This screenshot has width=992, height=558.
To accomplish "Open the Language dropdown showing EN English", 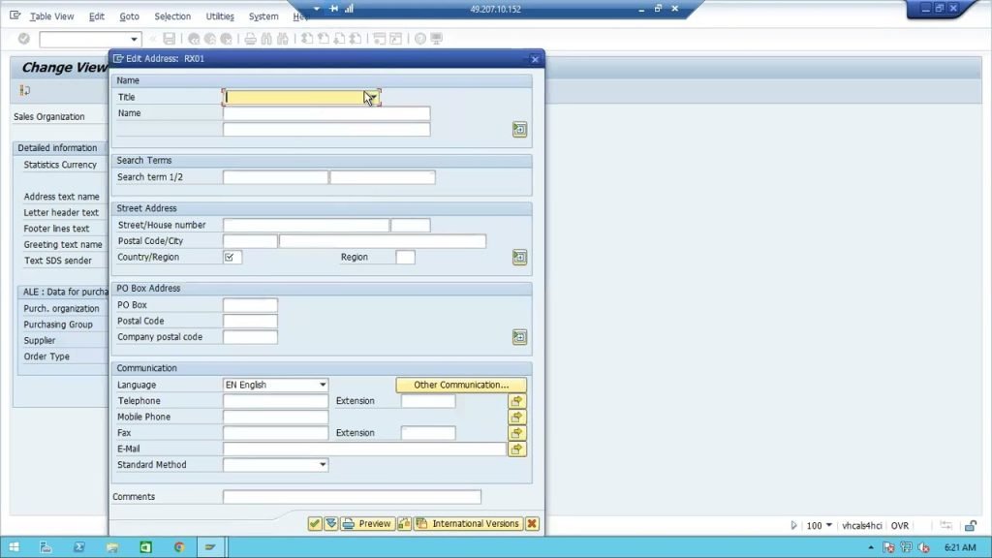I will [x=323, y=386].
